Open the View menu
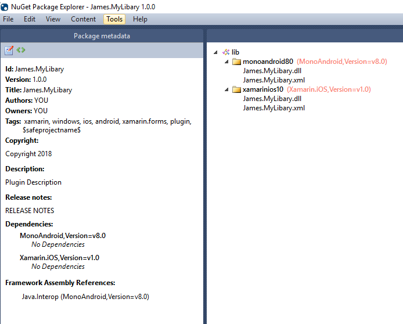Screen dimensions: 403x324 [53, 19]
